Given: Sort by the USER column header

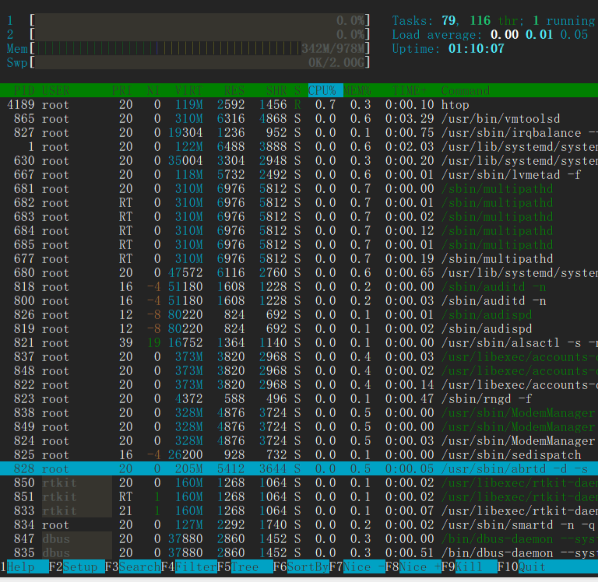Looking at the screenshot, I should (56, 90).
